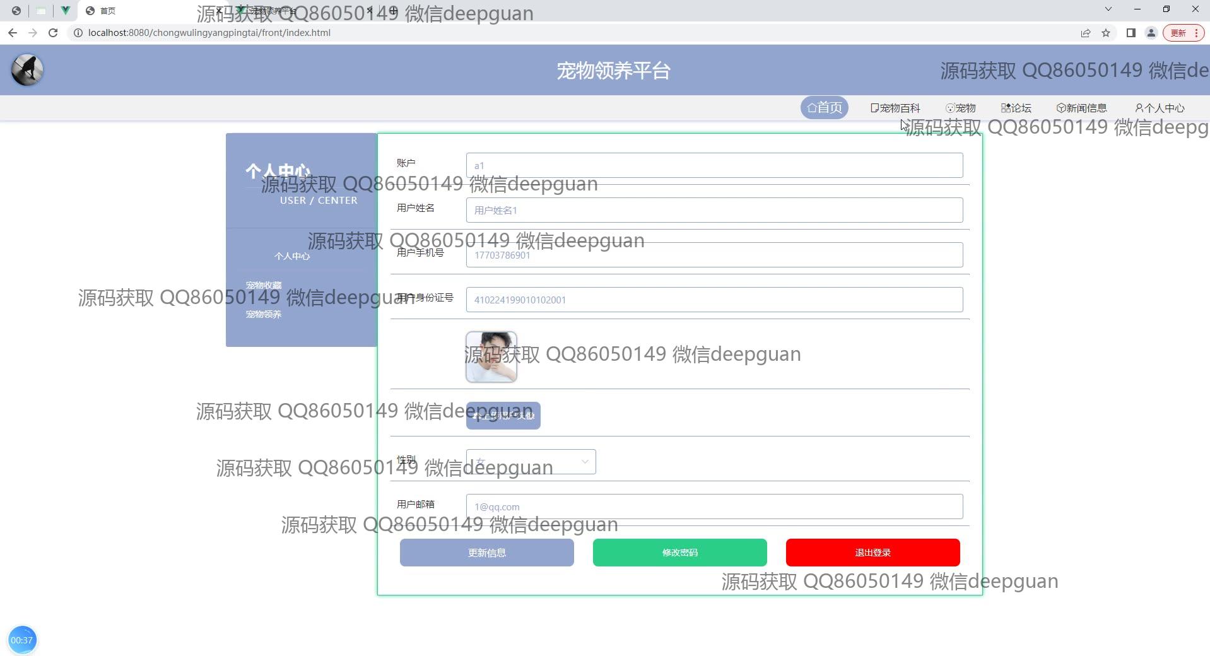Click the red 退出登录 button
The width and height of the screenshot is (1210, 656).
(872, 553)
